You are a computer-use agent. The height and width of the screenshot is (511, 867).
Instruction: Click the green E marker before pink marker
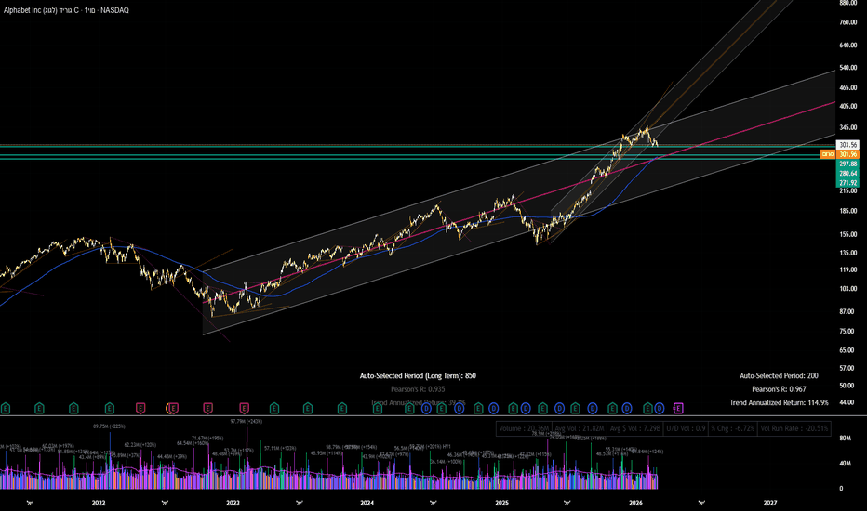tap(647, 408)
